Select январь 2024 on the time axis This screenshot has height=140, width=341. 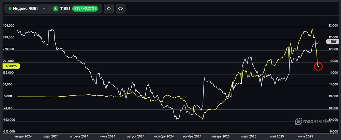(22, 136)
